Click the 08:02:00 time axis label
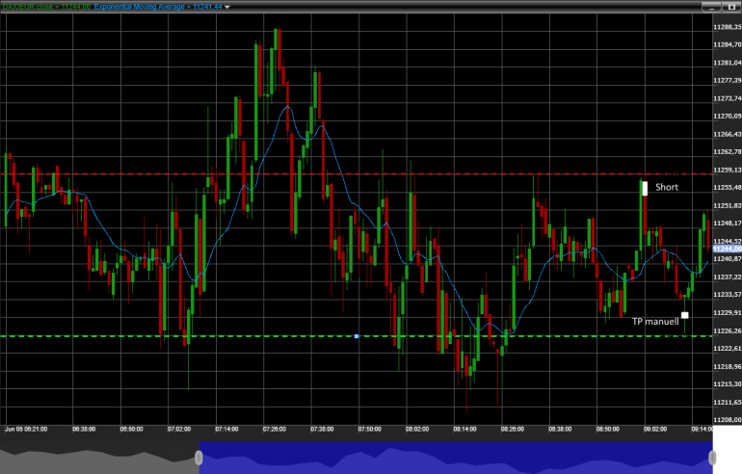 click(x=417, y=429)
